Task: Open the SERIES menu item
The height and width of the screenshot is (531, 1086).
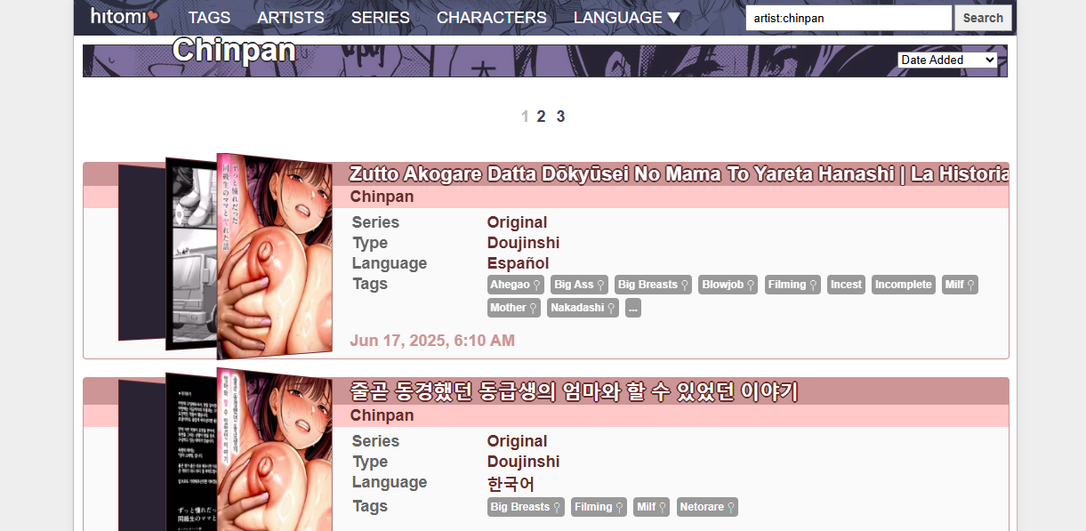Action: 381,18
